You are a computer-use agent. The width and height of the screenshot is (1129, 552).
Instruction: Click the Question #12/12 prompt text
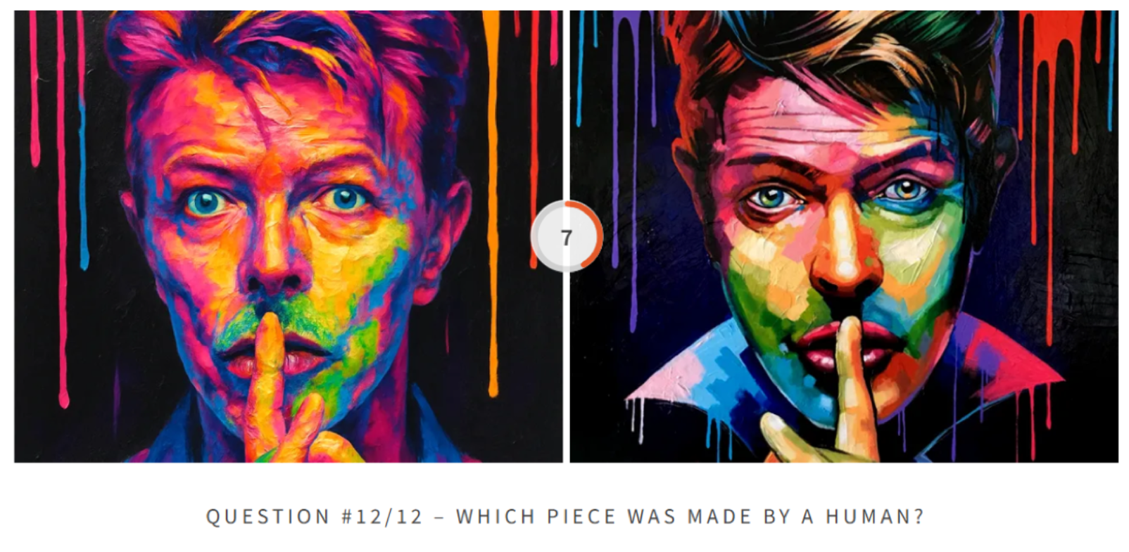click(564, 516)
